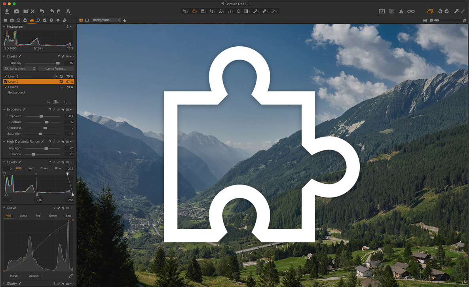Toggle the Layer 2 checkbox
The image size is (469, 287).
point(6,82)
